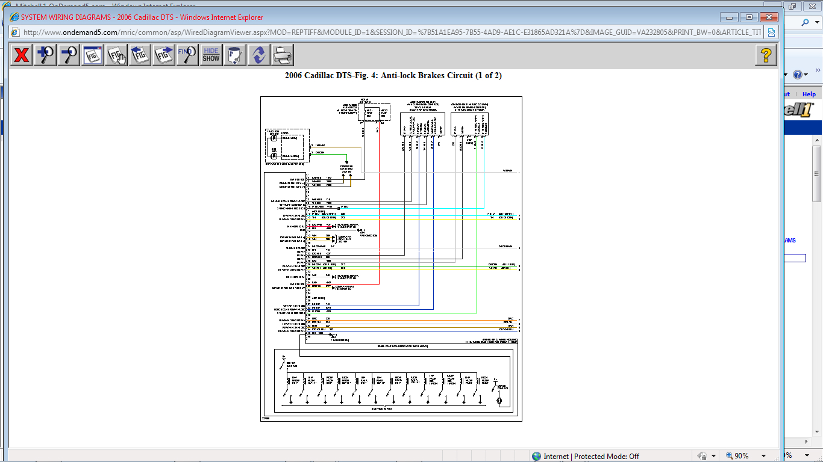The width and height of the screenshot is (823, 462).
Task: Open the security lock dropdown in status bar
Action: point(713,456)
